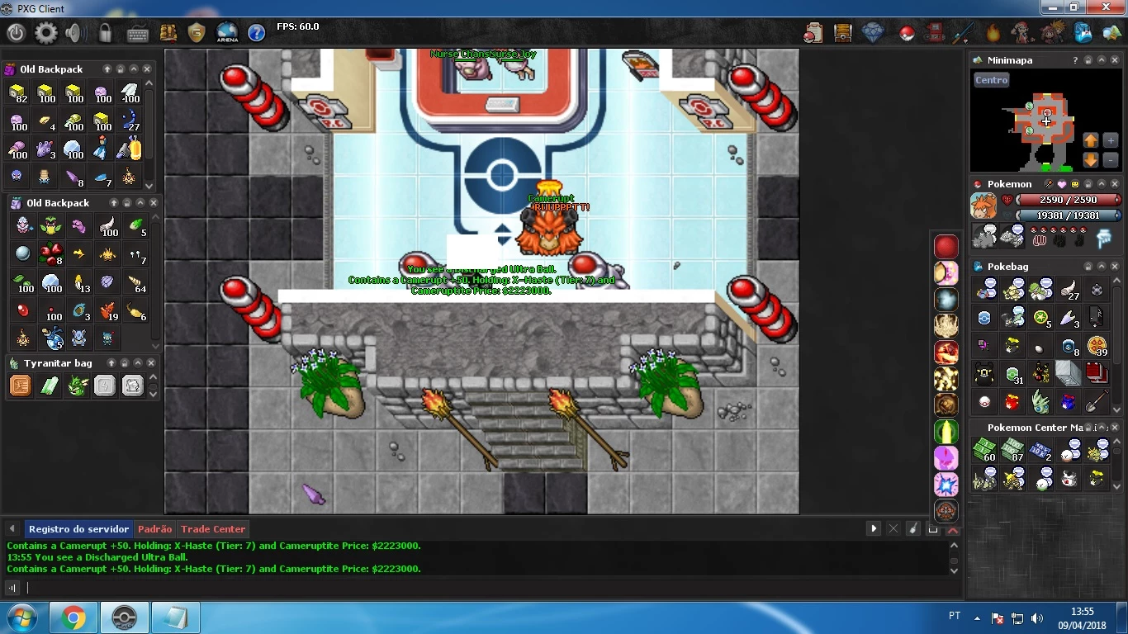Open the clipboard with pokeball icon
The image size is (1128, 634).
pos(813,33)
